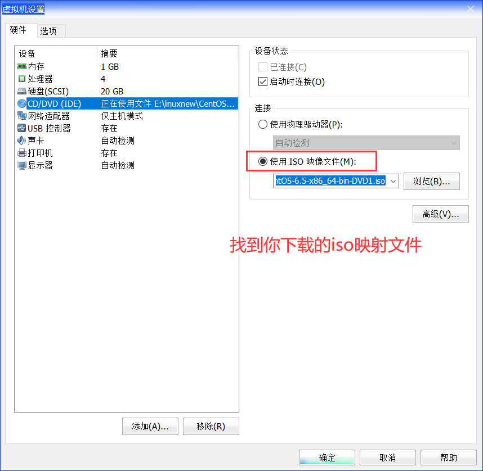Open 高级(V)... settings button
Screen dimensions: 483x471
[x=440, y=214]
